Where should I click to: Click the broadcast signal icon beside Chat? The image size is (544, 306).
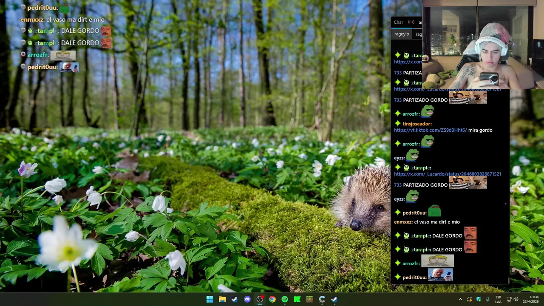411,22
